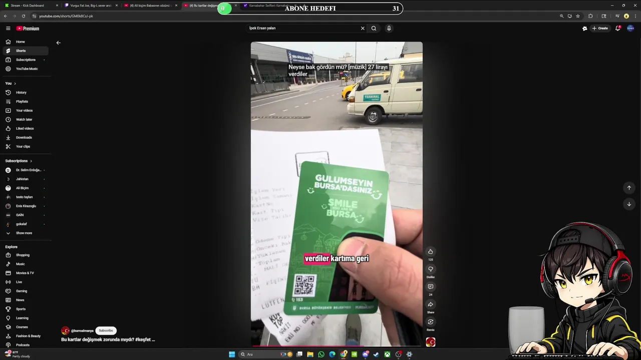This screenshot has width=641, height=360.
Task: Open Steam from the taskbar
Action: coord(377,354)
